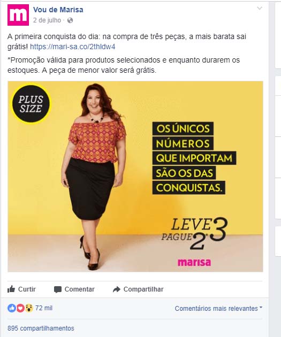
Task: Click the "Compartilhar" text label
Action: (143, 289)
